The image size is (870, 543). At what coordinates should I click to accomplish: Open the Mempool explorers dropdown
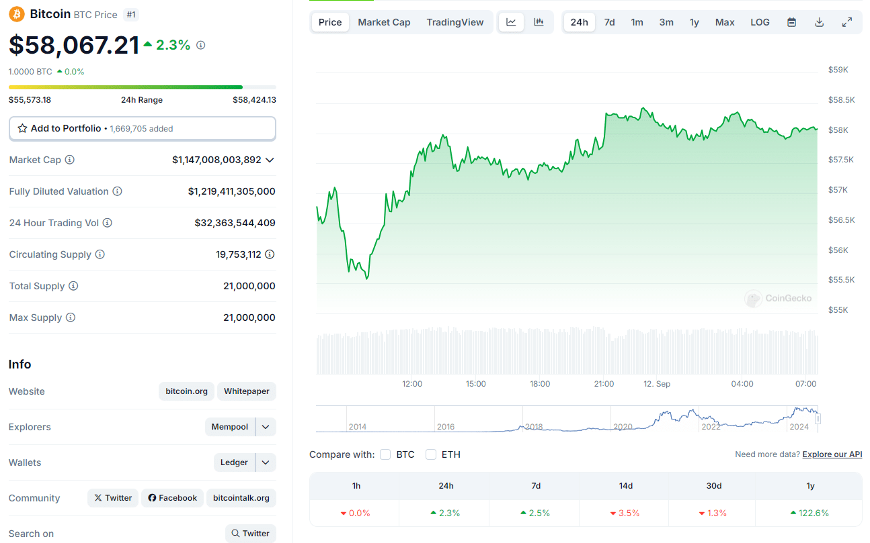[265, 426]
